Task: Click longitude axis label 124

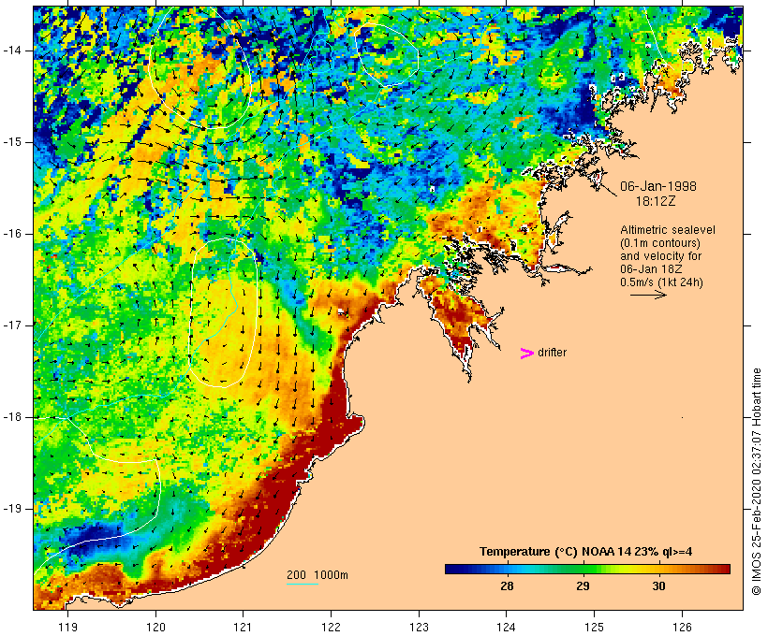Action: tap(507, 627)
